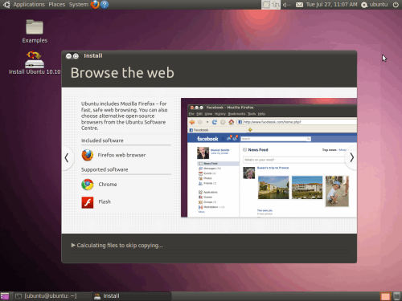Maximize the Install window
Image resolution: width=402 pixels, height=301 pixels.
pyautogui.click(x=76, y=55)
